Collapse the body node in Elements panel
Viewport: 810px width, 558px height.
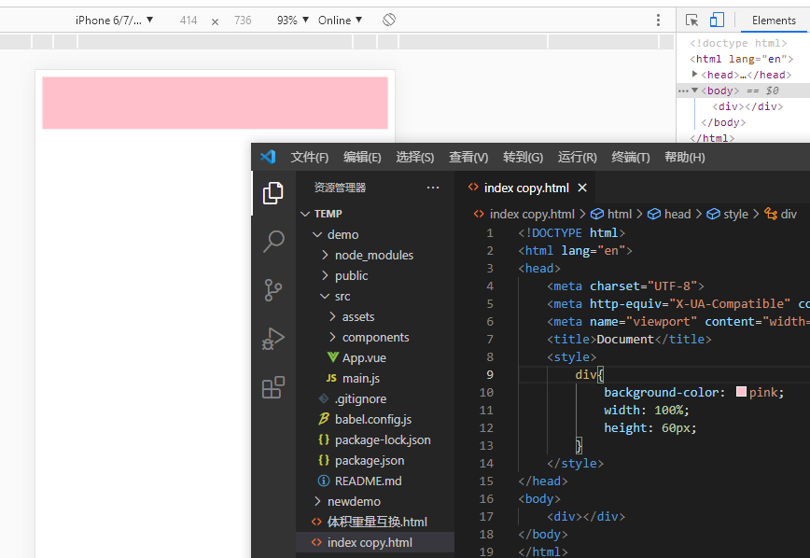(x=695, y=91)
